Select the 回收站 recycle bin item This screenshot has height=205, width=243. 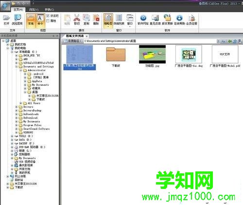[19, 180]
